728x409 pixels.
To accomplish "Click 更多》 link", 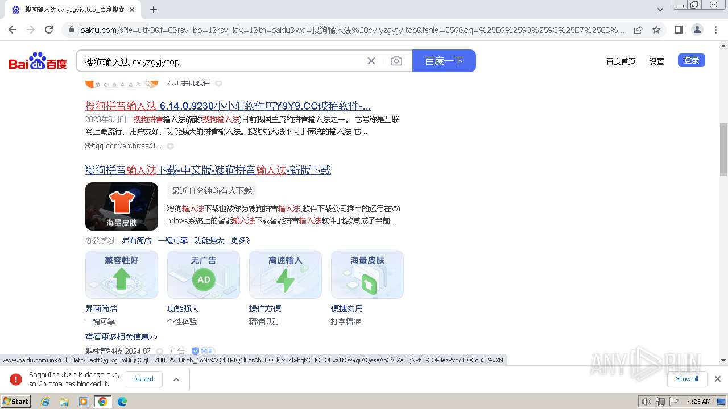I will tap(241, 240).
